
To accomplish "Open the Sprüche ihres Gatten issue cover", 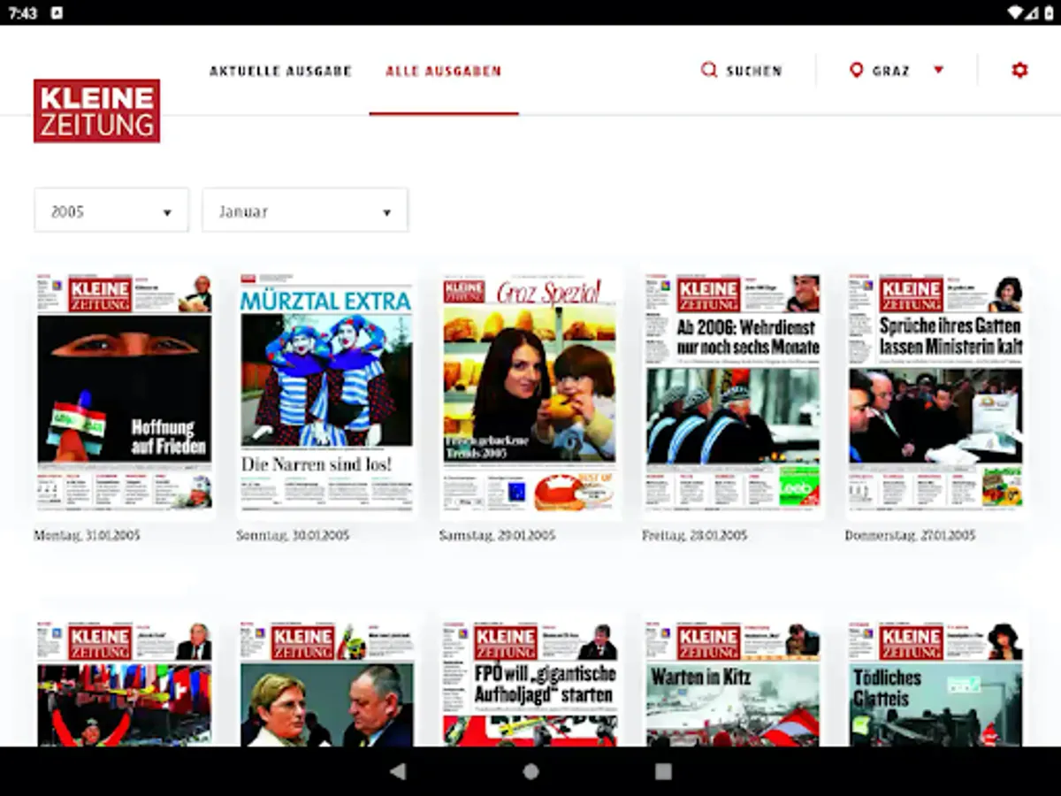I will click(x=935, y=393).
